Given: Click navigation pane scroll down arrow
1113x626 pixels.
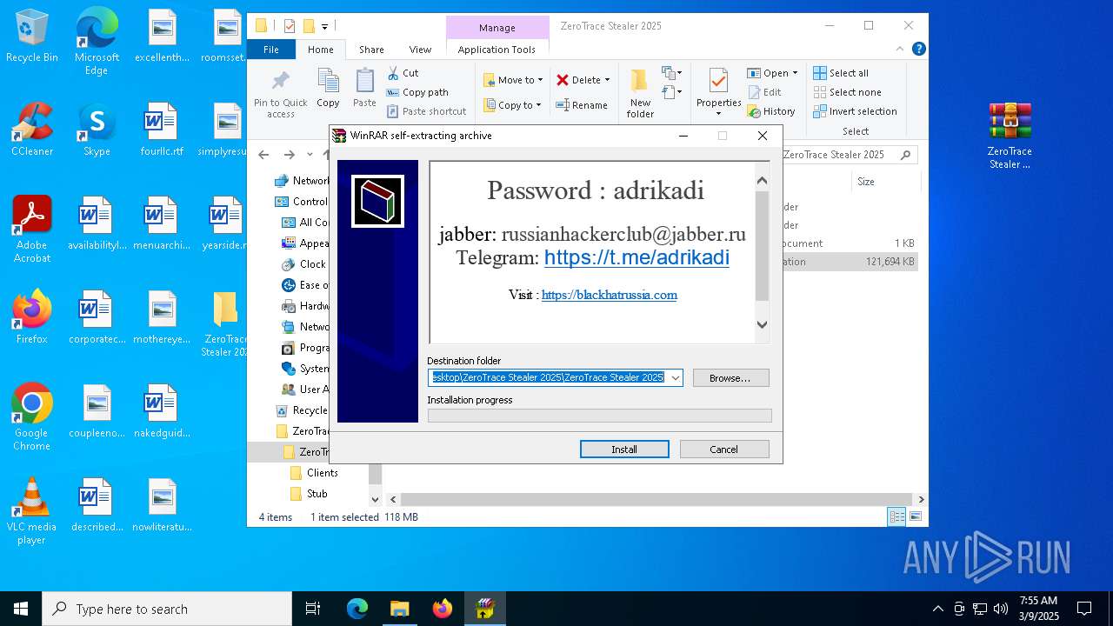Looking at the screenshot, I should 376,500.
